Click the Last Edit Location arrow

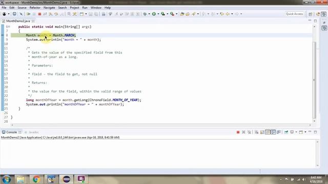(222, 14)
